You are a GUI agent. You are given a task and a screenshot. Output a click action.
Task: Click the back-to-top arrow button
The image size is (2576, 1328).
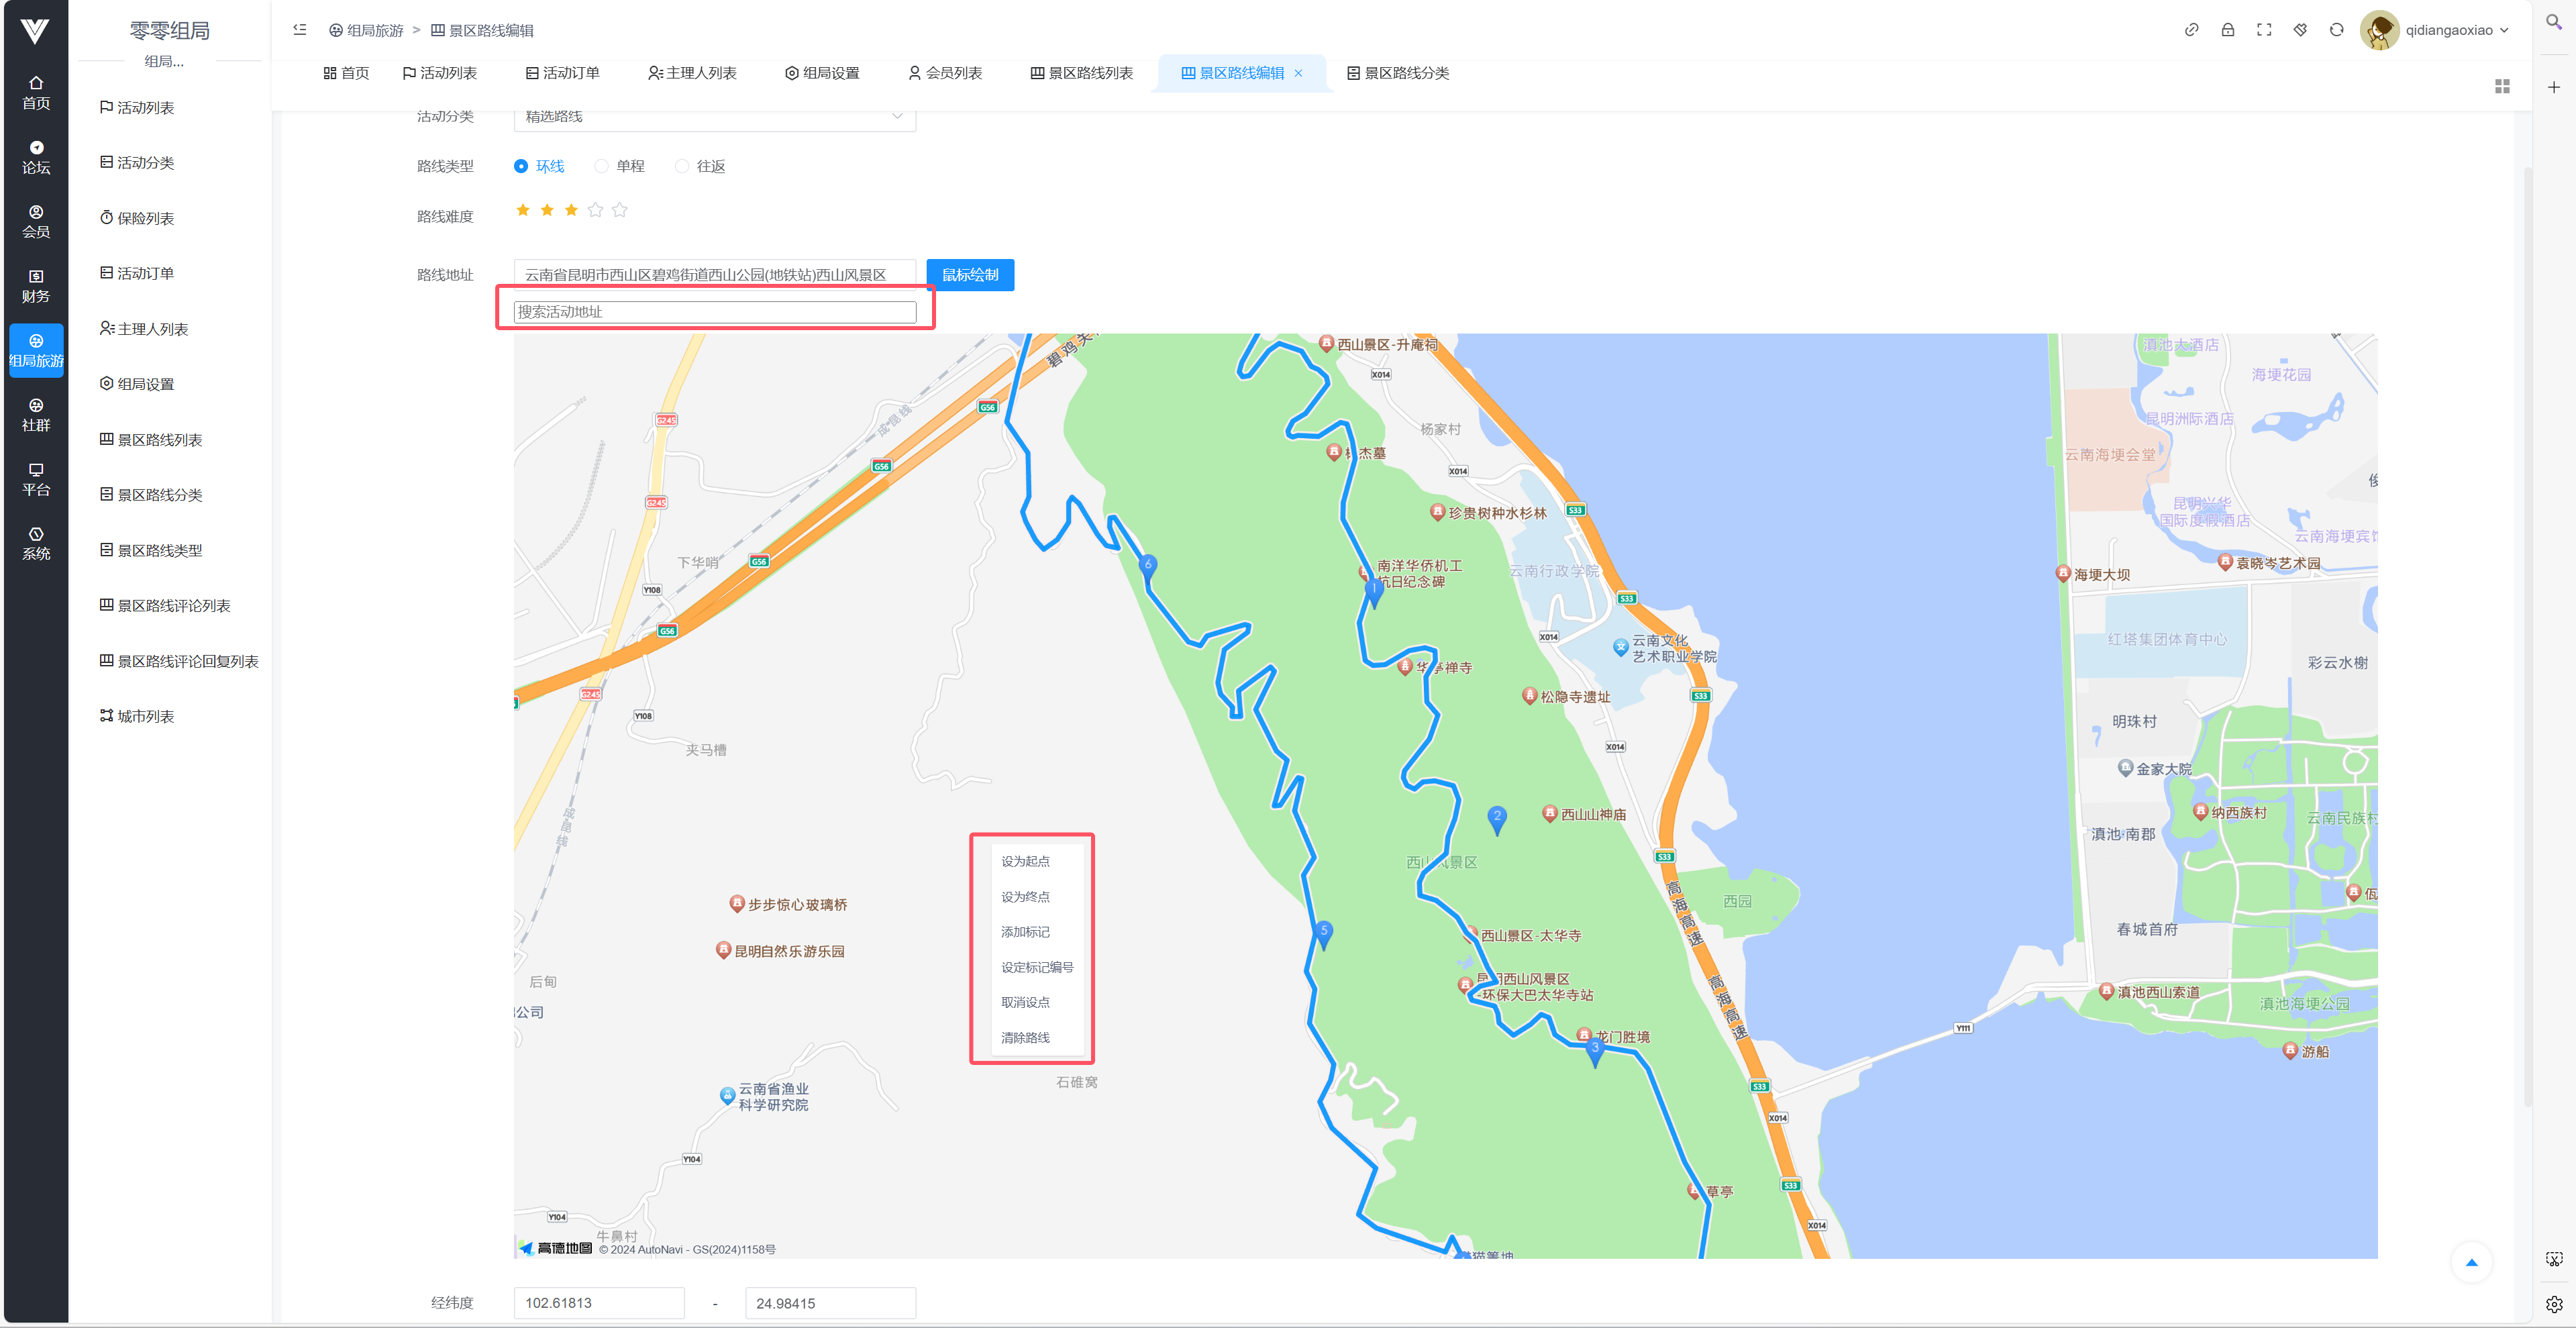[x=2471, y=1262]
